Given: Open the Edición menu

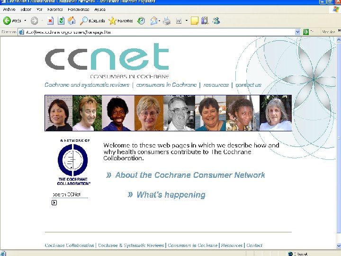Looking at the screenshot, I should 26,9.
